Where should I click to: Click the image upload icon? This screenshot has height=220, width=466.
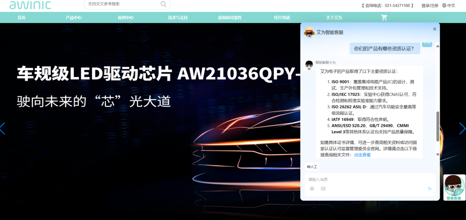323,189
